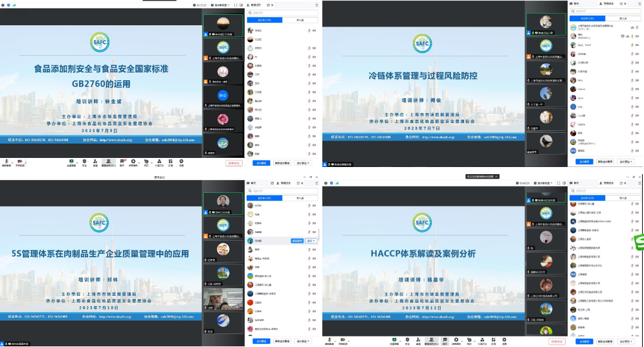Click participant list scrollbar in 5S管理体系 meeting
Viewport: 644px width, 347px height.
(318, 233)
